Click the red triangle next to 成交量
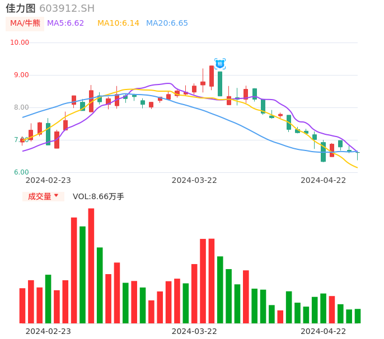384x339 pixels. click(56, 196)
